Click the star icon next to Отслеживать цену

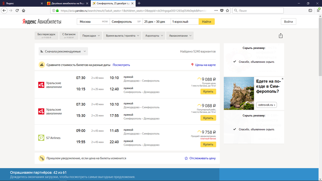tap(186, 158)
